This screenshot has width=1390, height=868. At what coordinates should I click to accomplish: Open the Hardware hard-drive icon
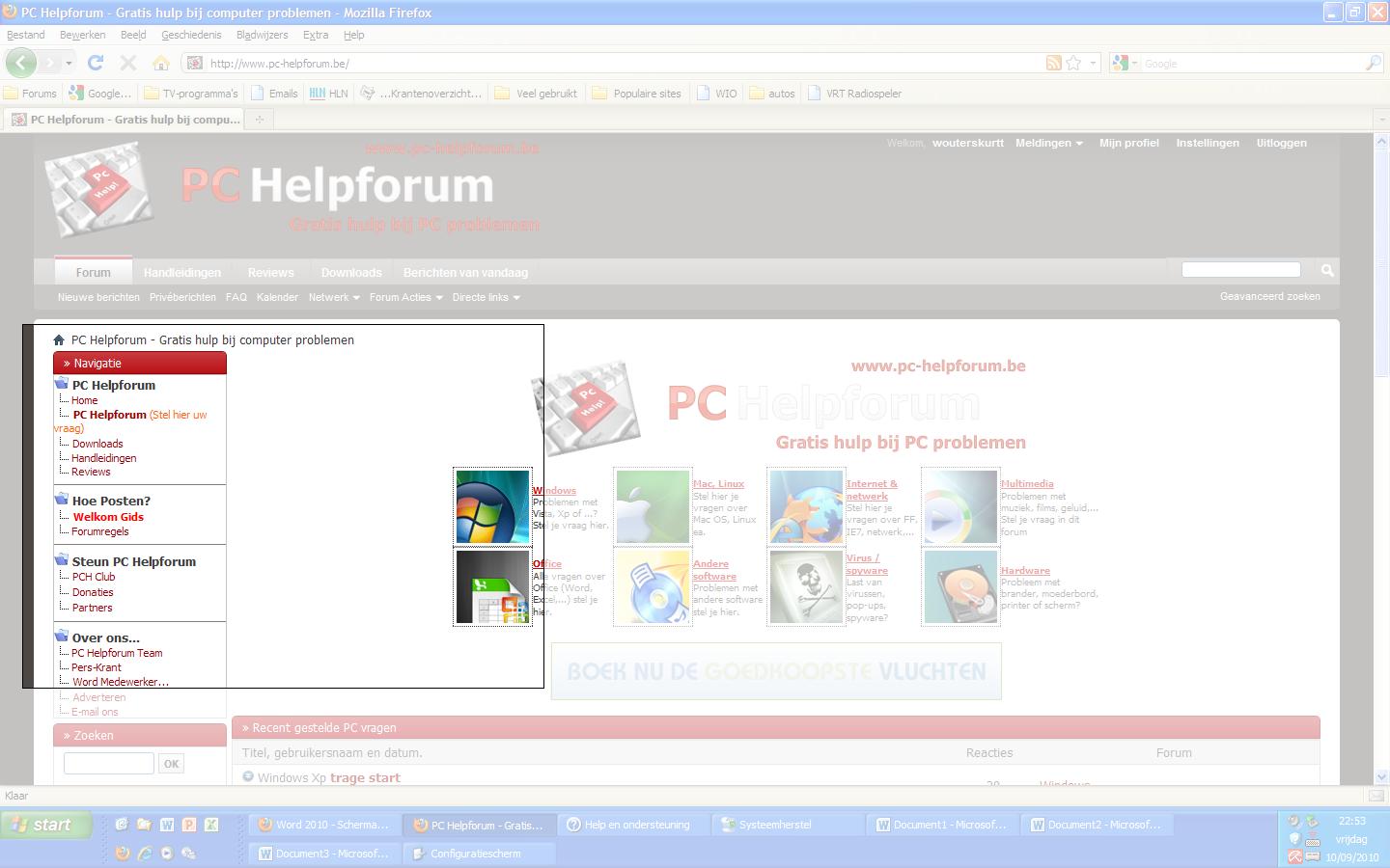(x=960, y=586)
